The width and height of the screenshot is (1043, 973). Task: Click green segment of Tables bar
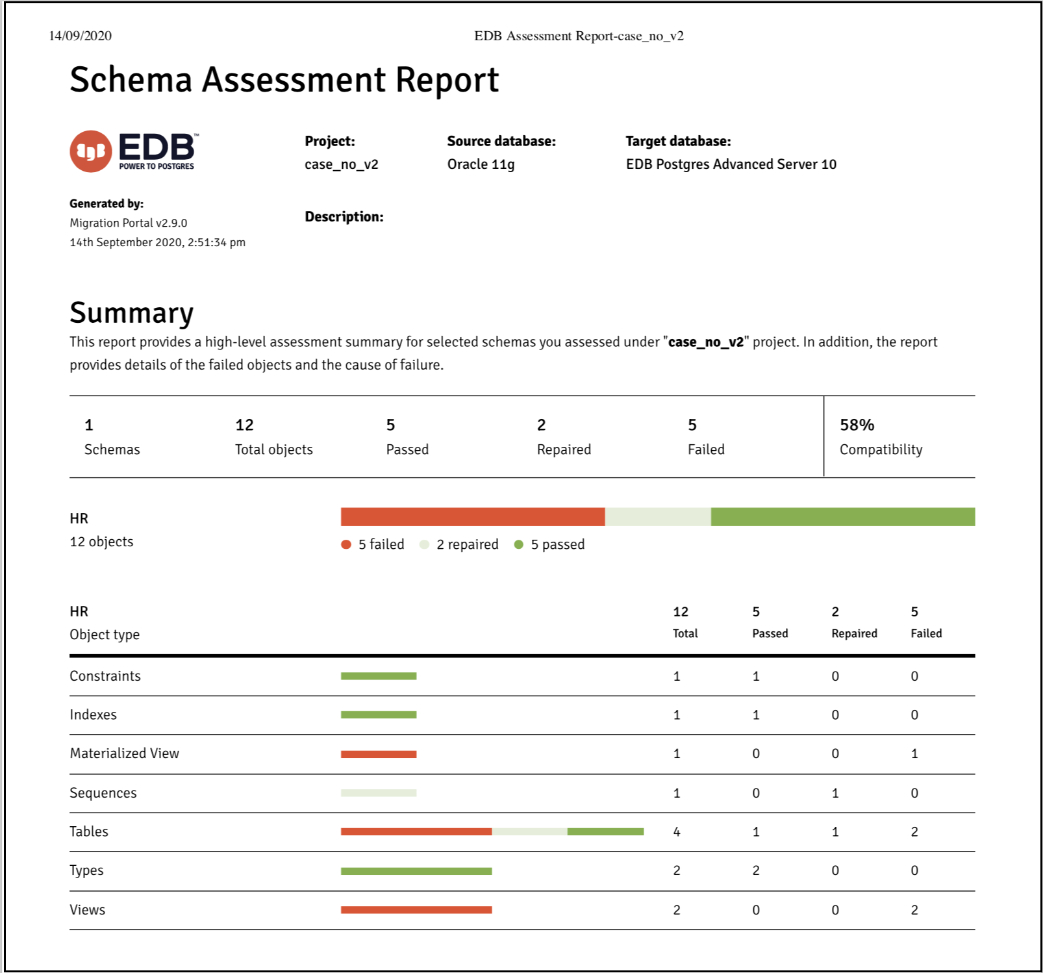point(605,831)
